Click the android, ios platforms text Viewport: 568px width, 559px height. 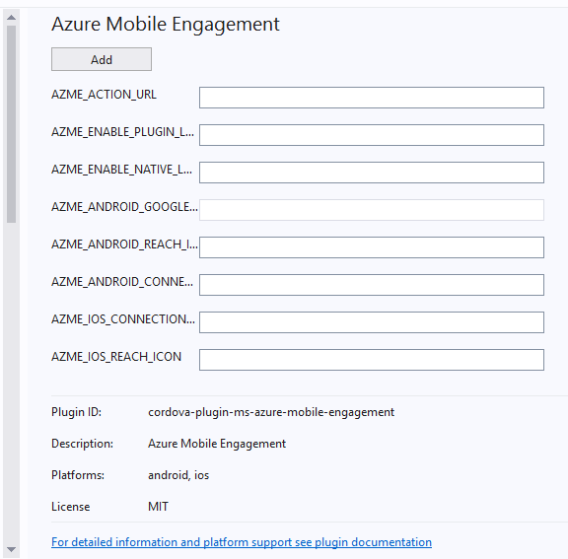178,475
